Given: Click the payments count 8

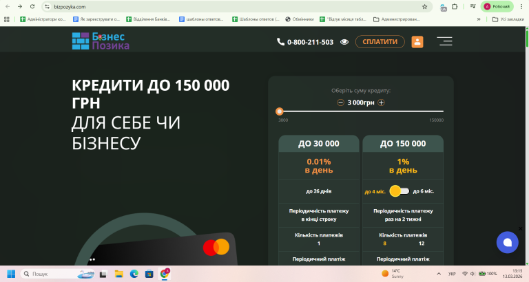Looking at the screenshot, I should [x=384, y=243].
